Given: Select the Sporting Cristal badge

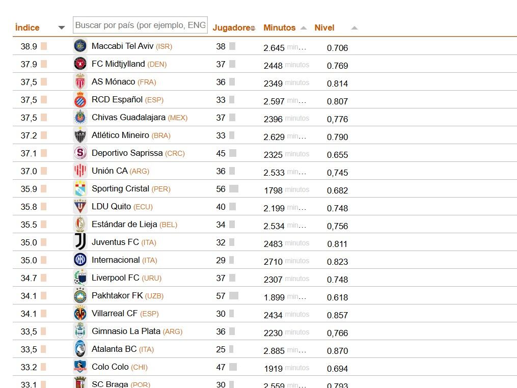Looking at the screenshot, I should point(80,188).
